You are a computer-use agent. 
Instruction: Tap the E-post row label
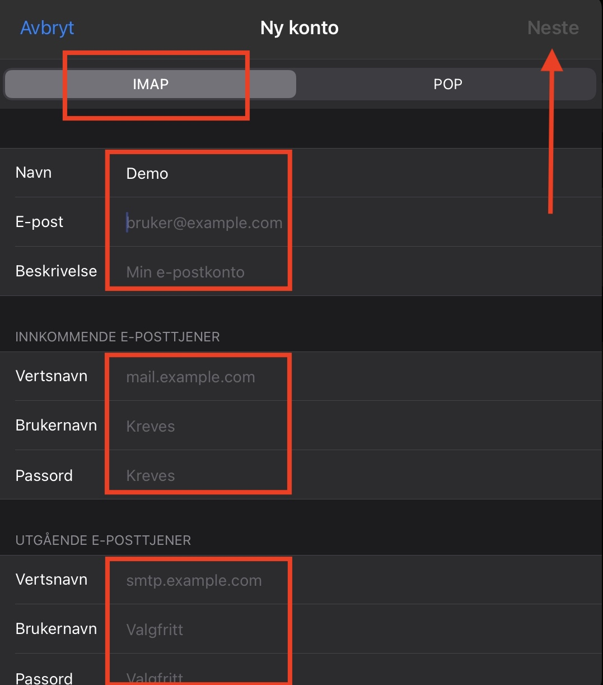[x=39, y=222]
